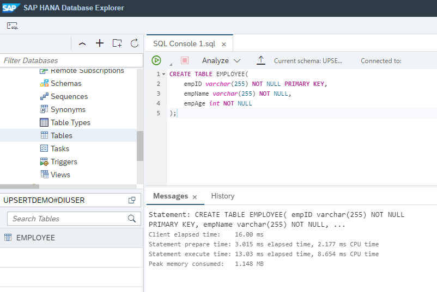Screen dimensions: 437x292
Task: Open the Analyze dropdown menu
Action: tap(221, 61)
